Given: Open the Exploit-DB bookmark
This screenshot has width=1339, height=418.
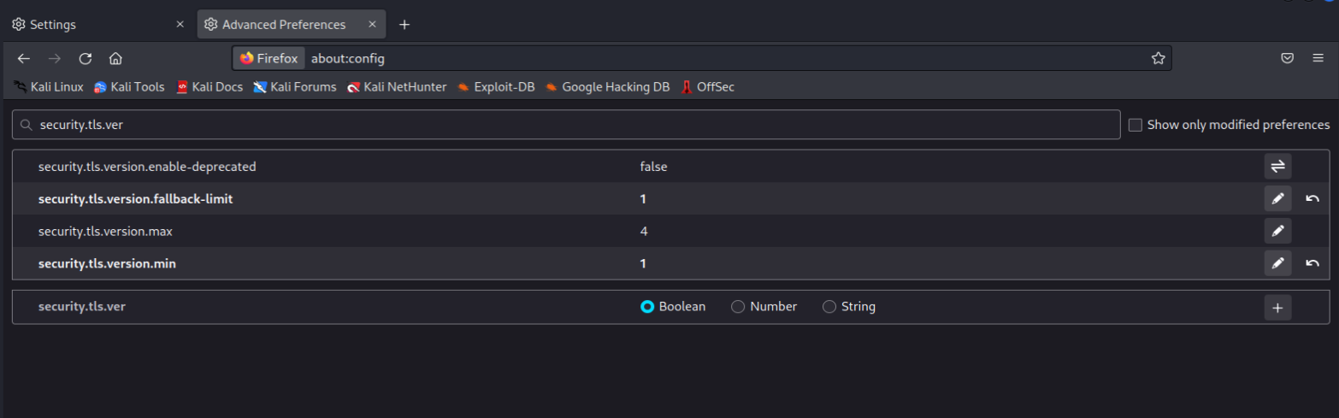Looking at the screenshot, I should (x=496, y=87).
